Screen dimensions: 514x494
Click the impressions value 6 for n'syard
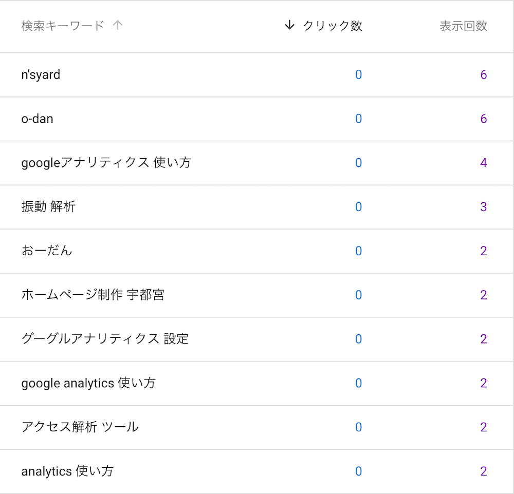(484, 74)
